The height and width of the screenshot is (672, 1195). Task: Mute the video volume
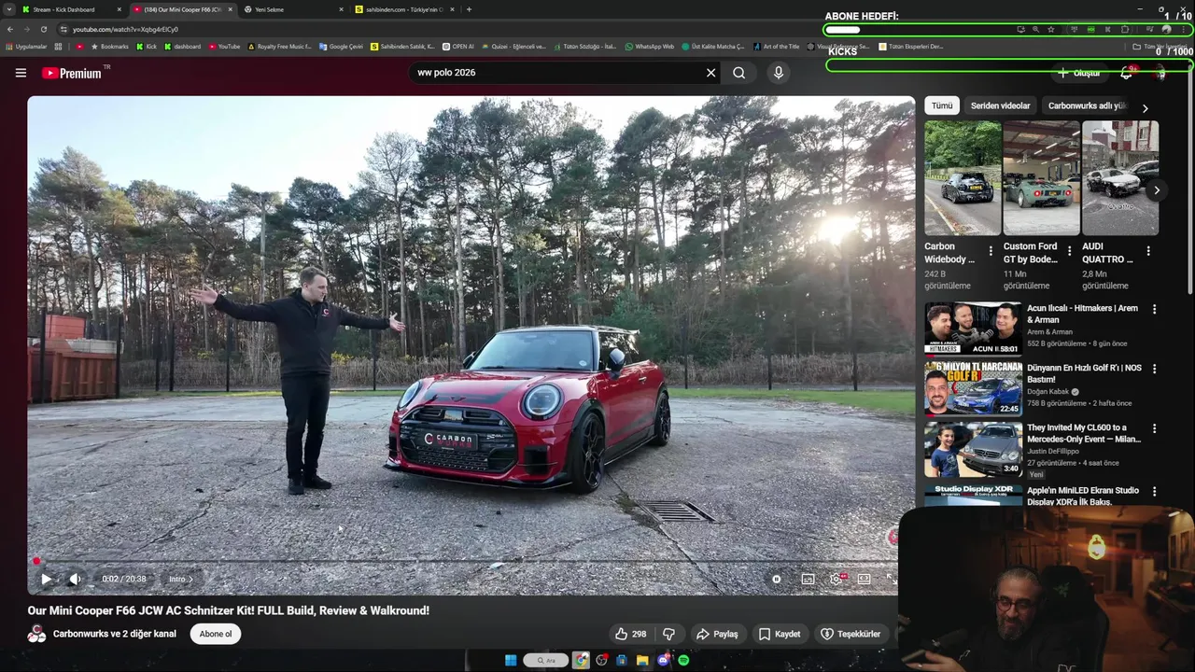point(76,579)
